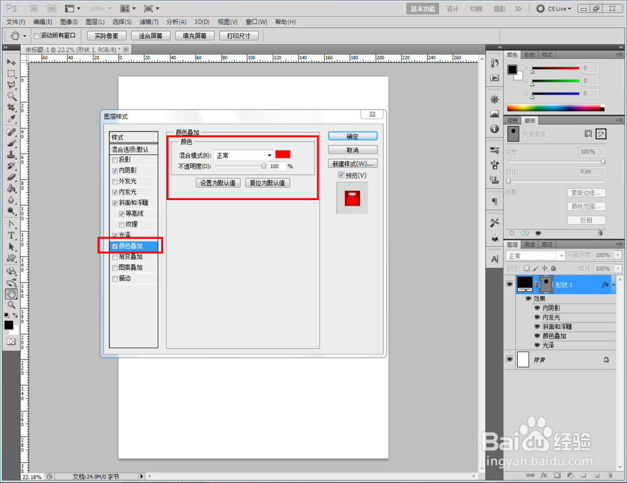The image size is (627, 483).
Task: Click 复位为默认值 button
Action: 268,183
